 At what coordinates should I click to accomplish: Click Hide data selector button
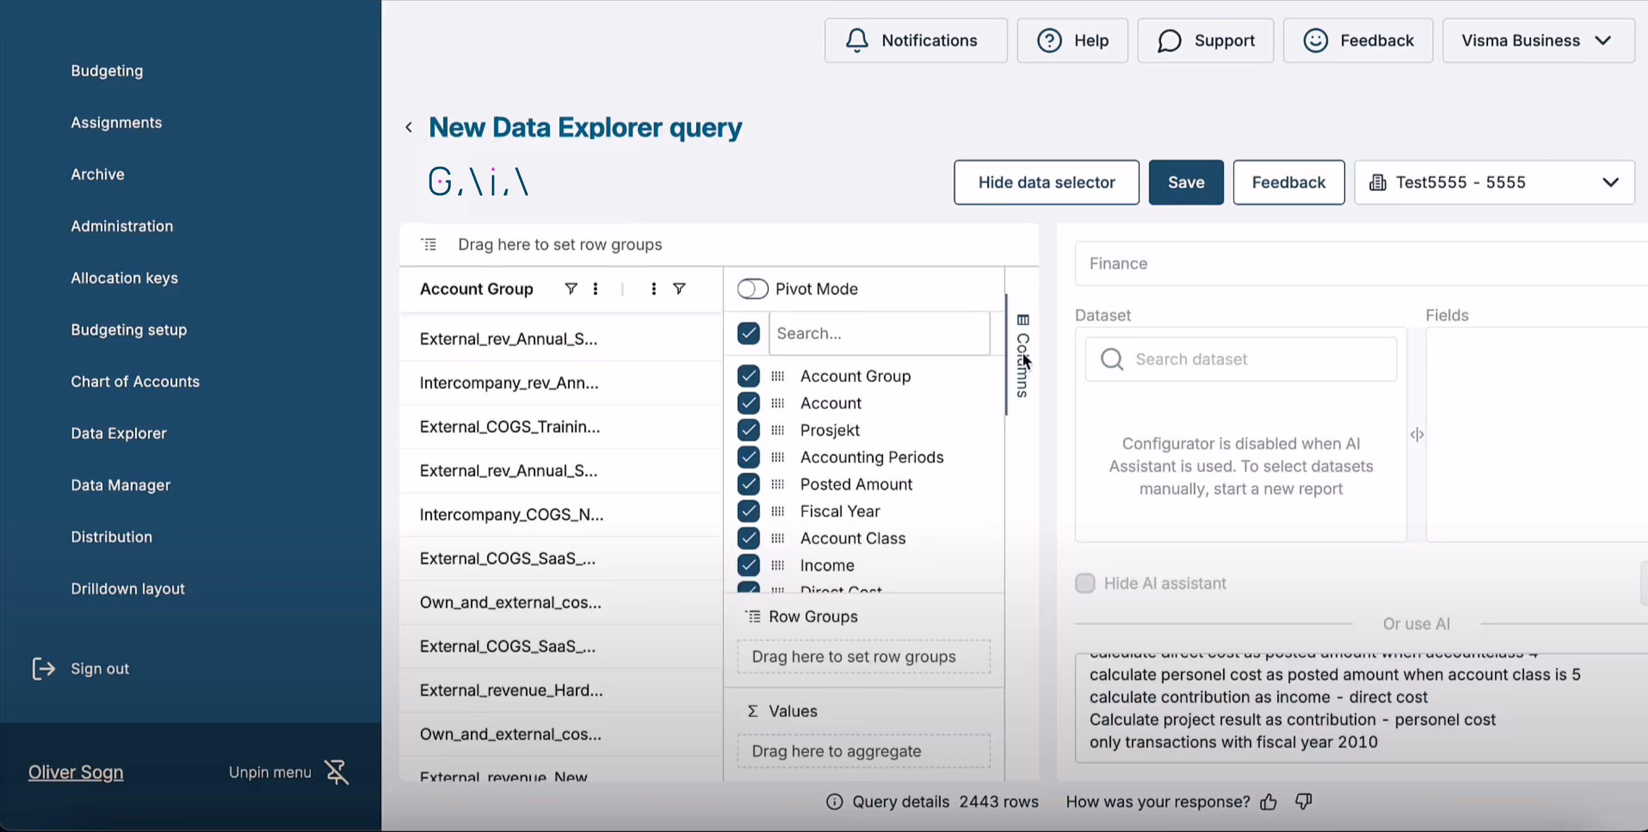[x=1046, y=182]
